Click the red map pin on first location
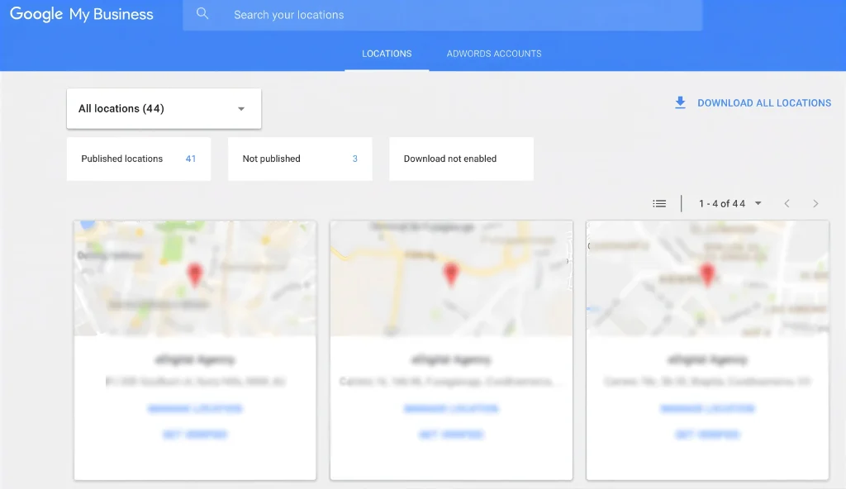Image resolution: width=846 pixels, height=489 pixels. 195,273
